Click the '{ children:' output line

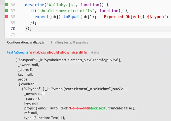(x=27, y=84)
